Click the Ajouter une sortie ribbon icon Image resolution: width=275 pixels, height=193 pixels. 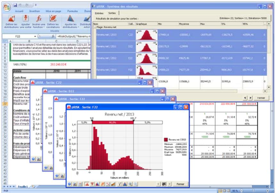point(25,21)
